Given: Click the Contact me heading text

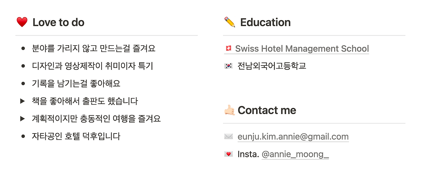Looking at the screenshot, I should click(x=267, y=110).
